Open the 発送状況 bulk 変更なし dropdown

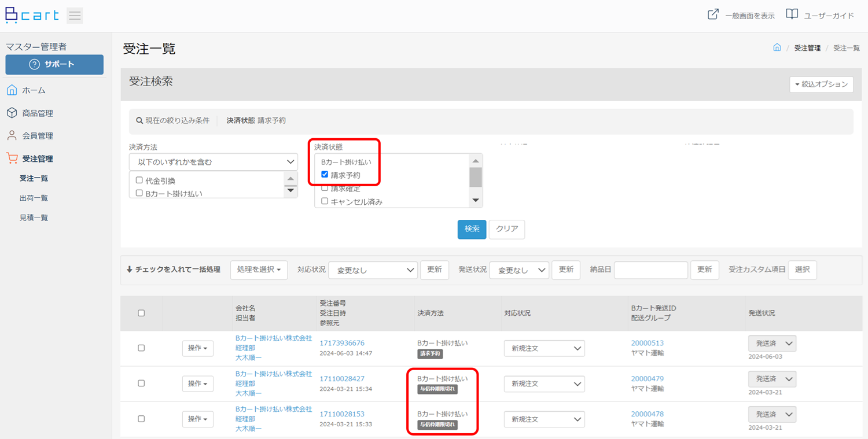tap(519, 270)
